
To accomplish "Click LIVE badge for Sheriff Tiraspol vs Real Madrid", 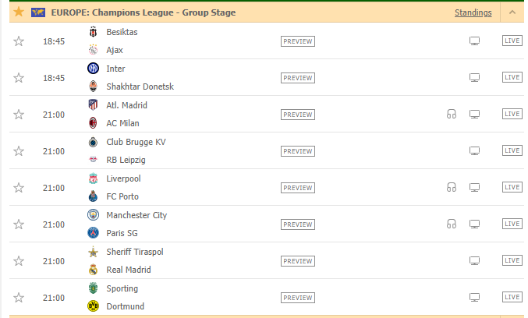I will click(512, 260).
